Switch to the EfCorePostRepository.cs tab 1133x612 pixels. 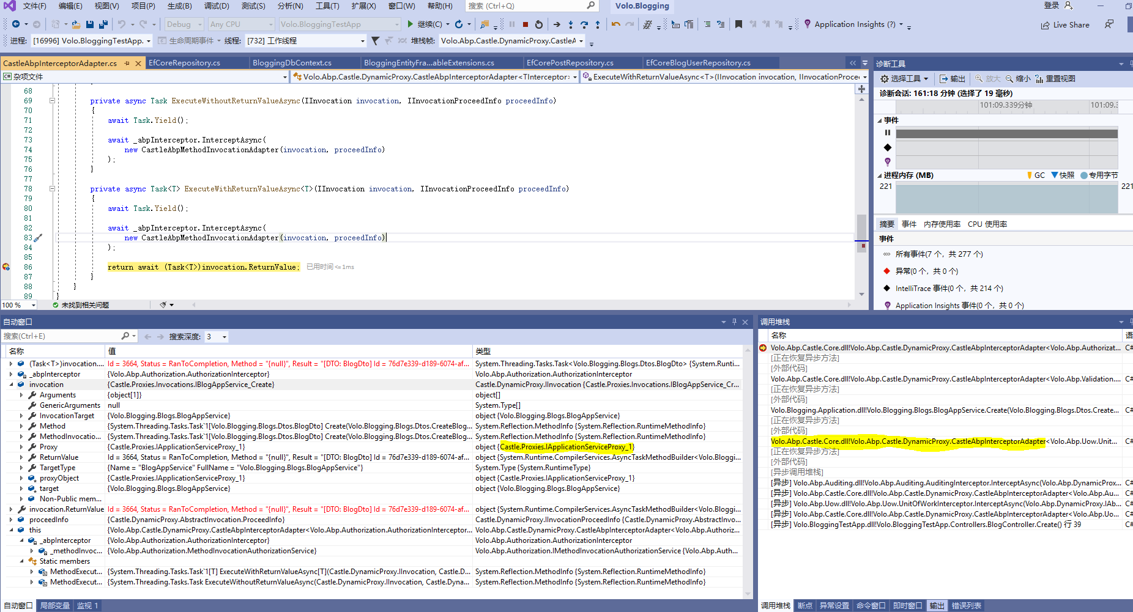[570, 63]
